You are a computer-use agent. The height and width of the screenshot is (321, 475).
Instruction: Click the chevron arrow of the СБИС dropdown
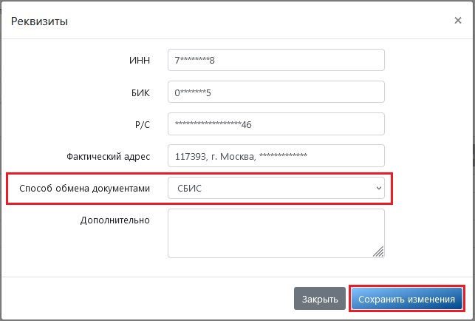(379, 188)
